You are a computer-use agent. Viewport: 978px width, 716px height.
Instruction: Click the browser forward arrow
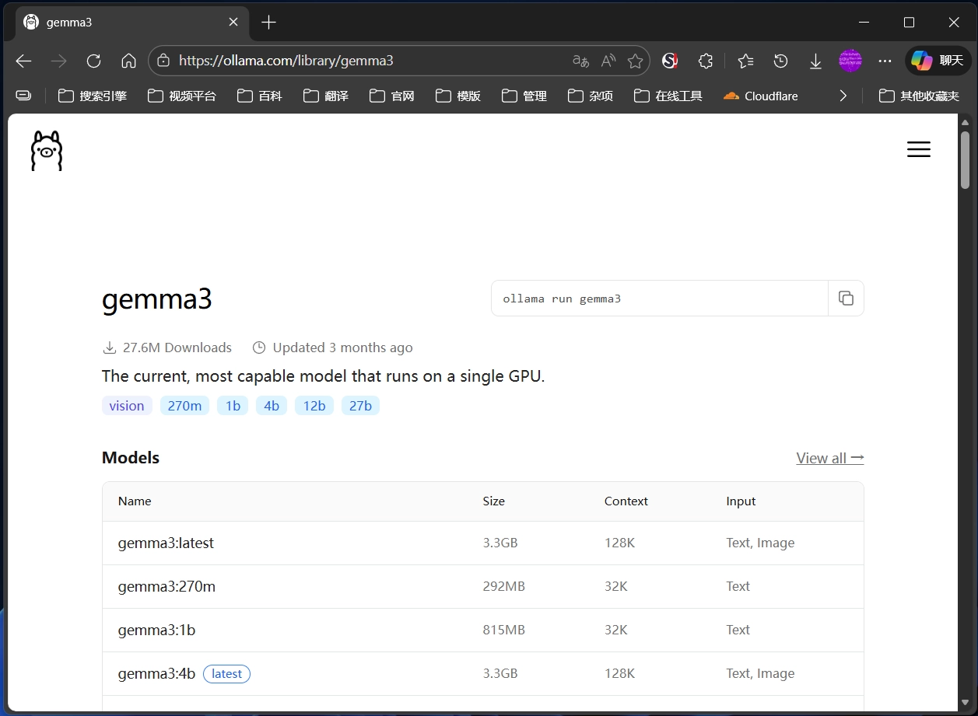coord(59,61)
